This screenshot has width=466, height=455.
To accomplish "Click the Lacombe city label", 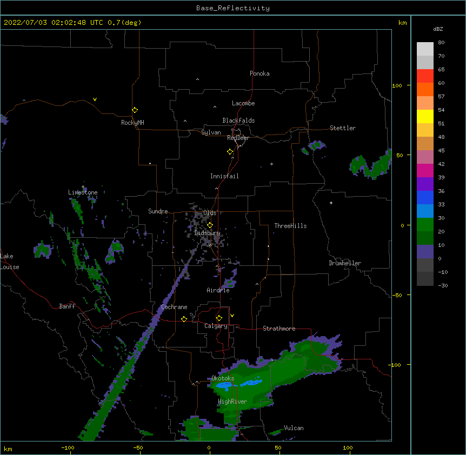I will coord(243,103).
